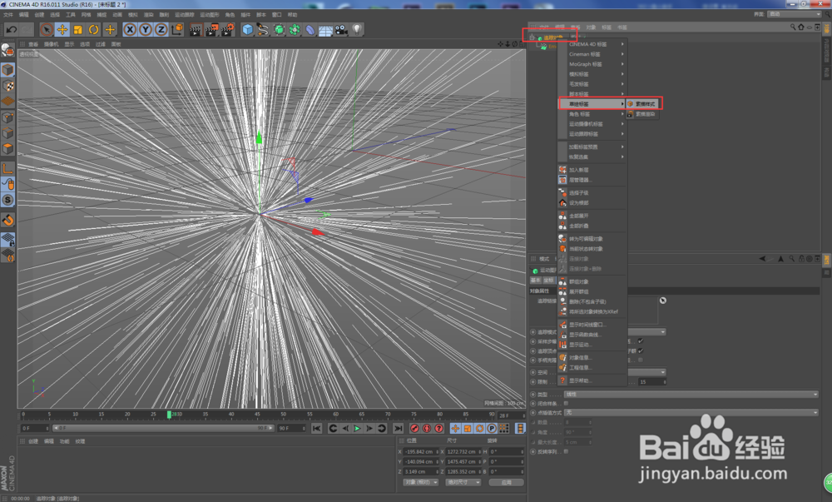The width and height of the screenshot is (832, 502).
Task: Click the Cube primitive icon
Action: coord(247,30)
